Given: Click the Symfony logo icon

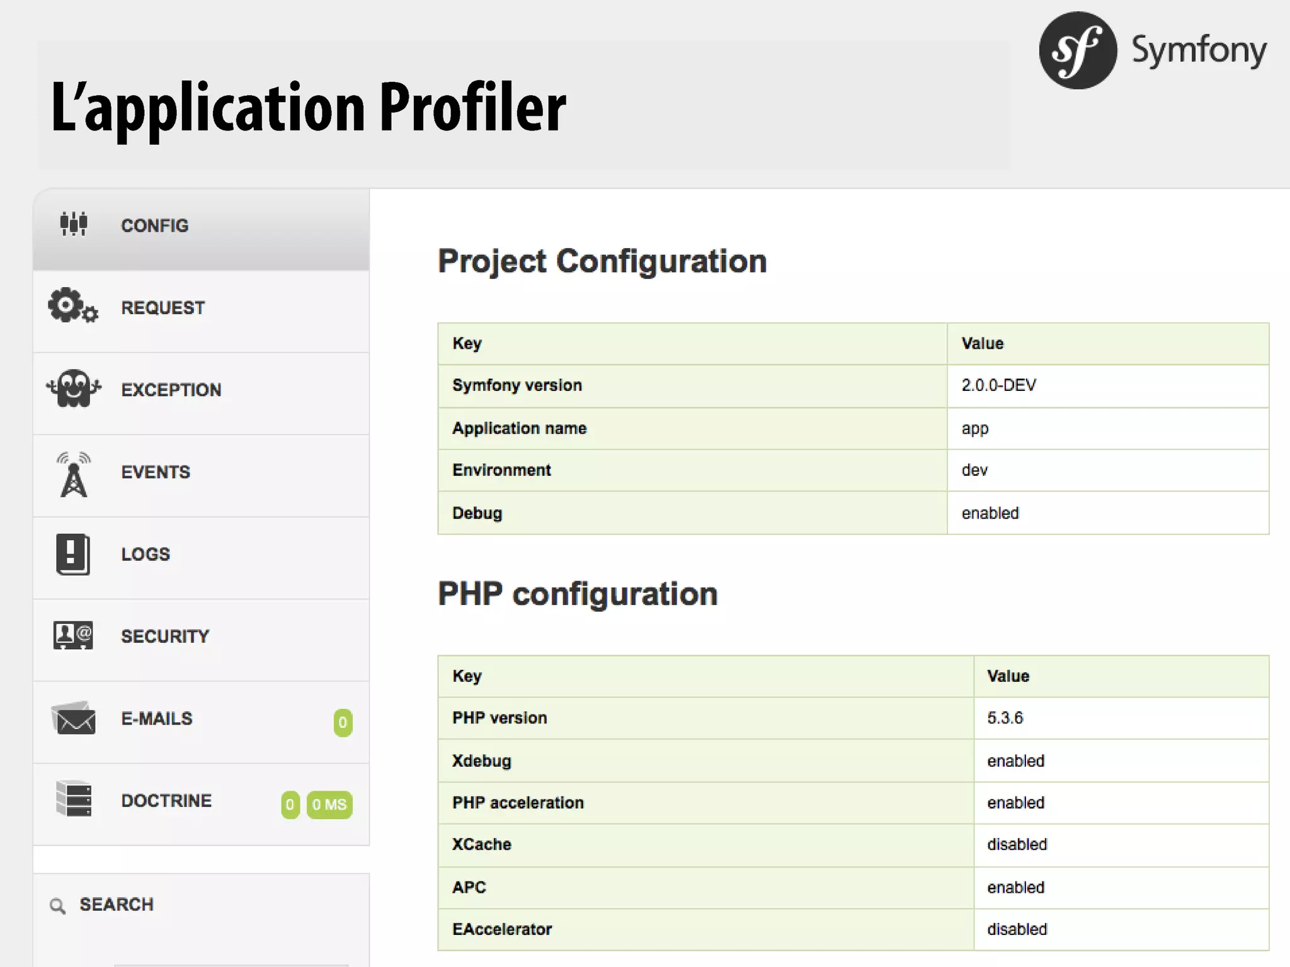Looking at the screenshot, I should coord(1078,50).
